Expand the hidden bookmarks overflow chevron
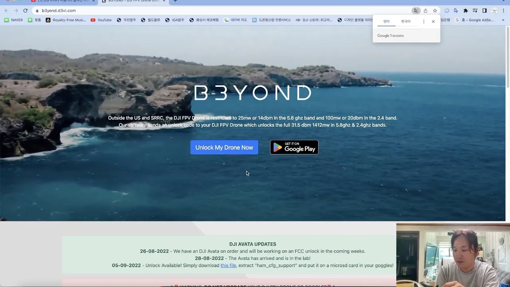 pyautogui.click(x=503, y=20)
